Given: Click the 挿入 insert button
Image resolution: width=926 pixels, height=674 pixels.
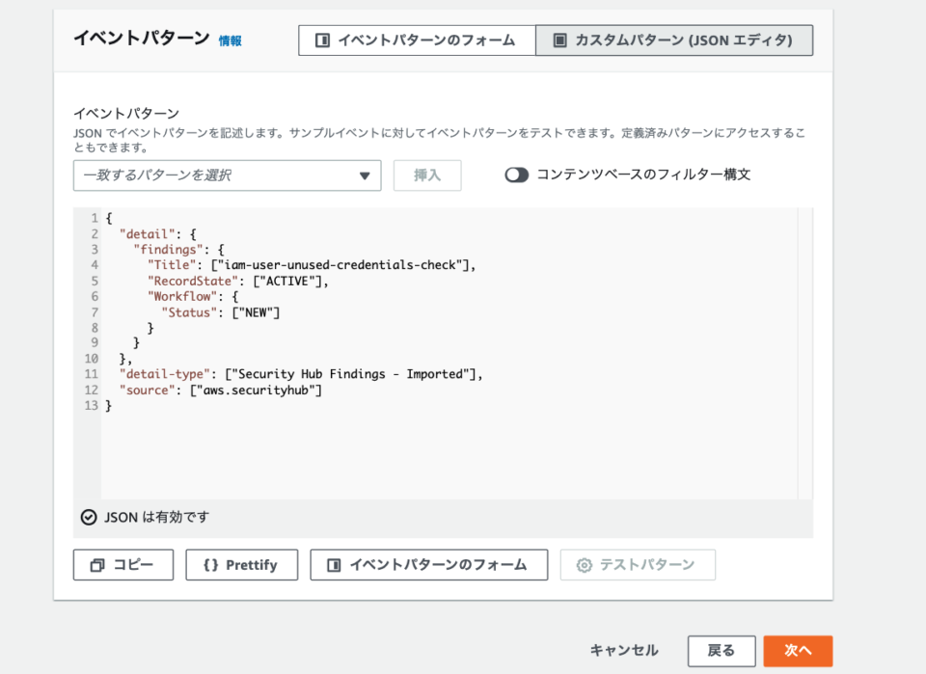Looking at the screenshot, I should (x=427, y=175).
